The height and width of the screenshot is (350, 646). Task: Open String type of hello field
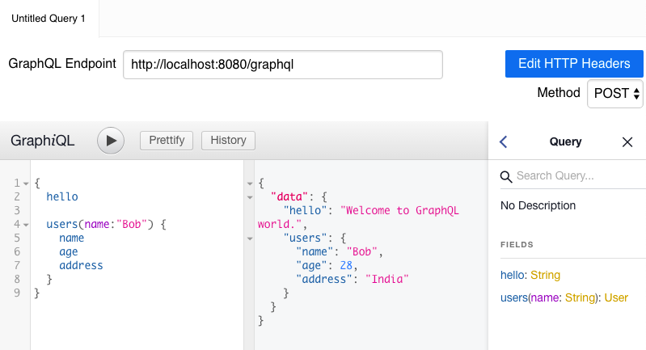tap(545, 275)
